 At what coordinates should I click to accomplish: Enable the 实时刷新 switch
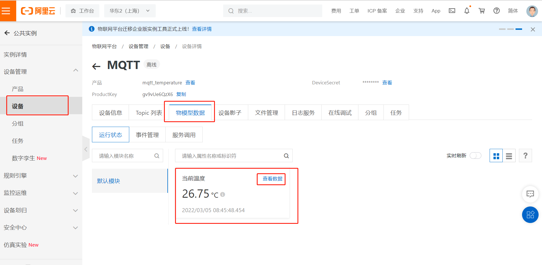click(475, 156)
